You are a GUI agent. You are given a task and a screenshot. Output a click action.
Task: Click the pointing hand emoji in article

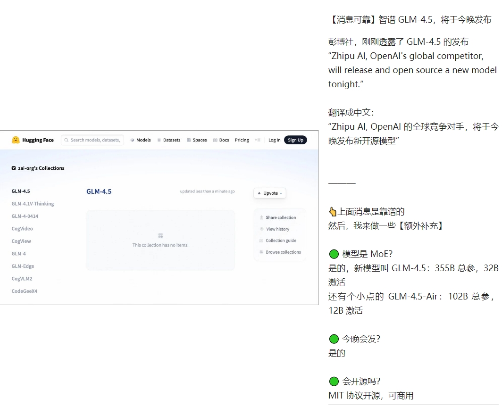(333, 211)
